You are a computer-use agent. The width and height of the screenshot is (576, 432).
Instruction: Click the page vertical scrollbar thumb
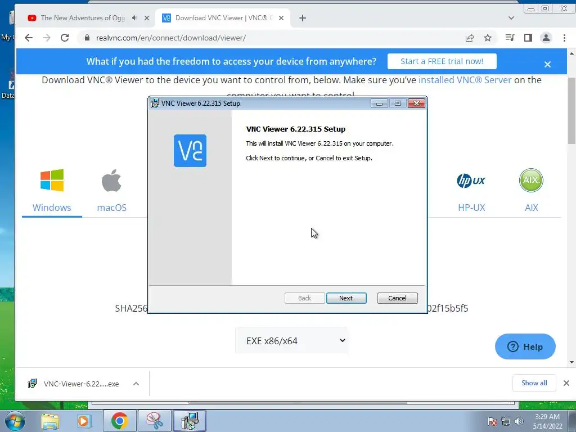coord(571,110)
